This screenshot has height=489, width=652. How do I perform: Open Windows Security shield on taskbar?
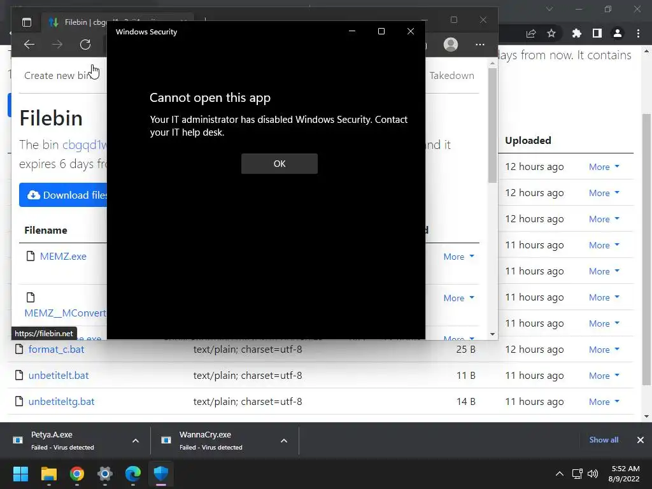click(161, 474)
